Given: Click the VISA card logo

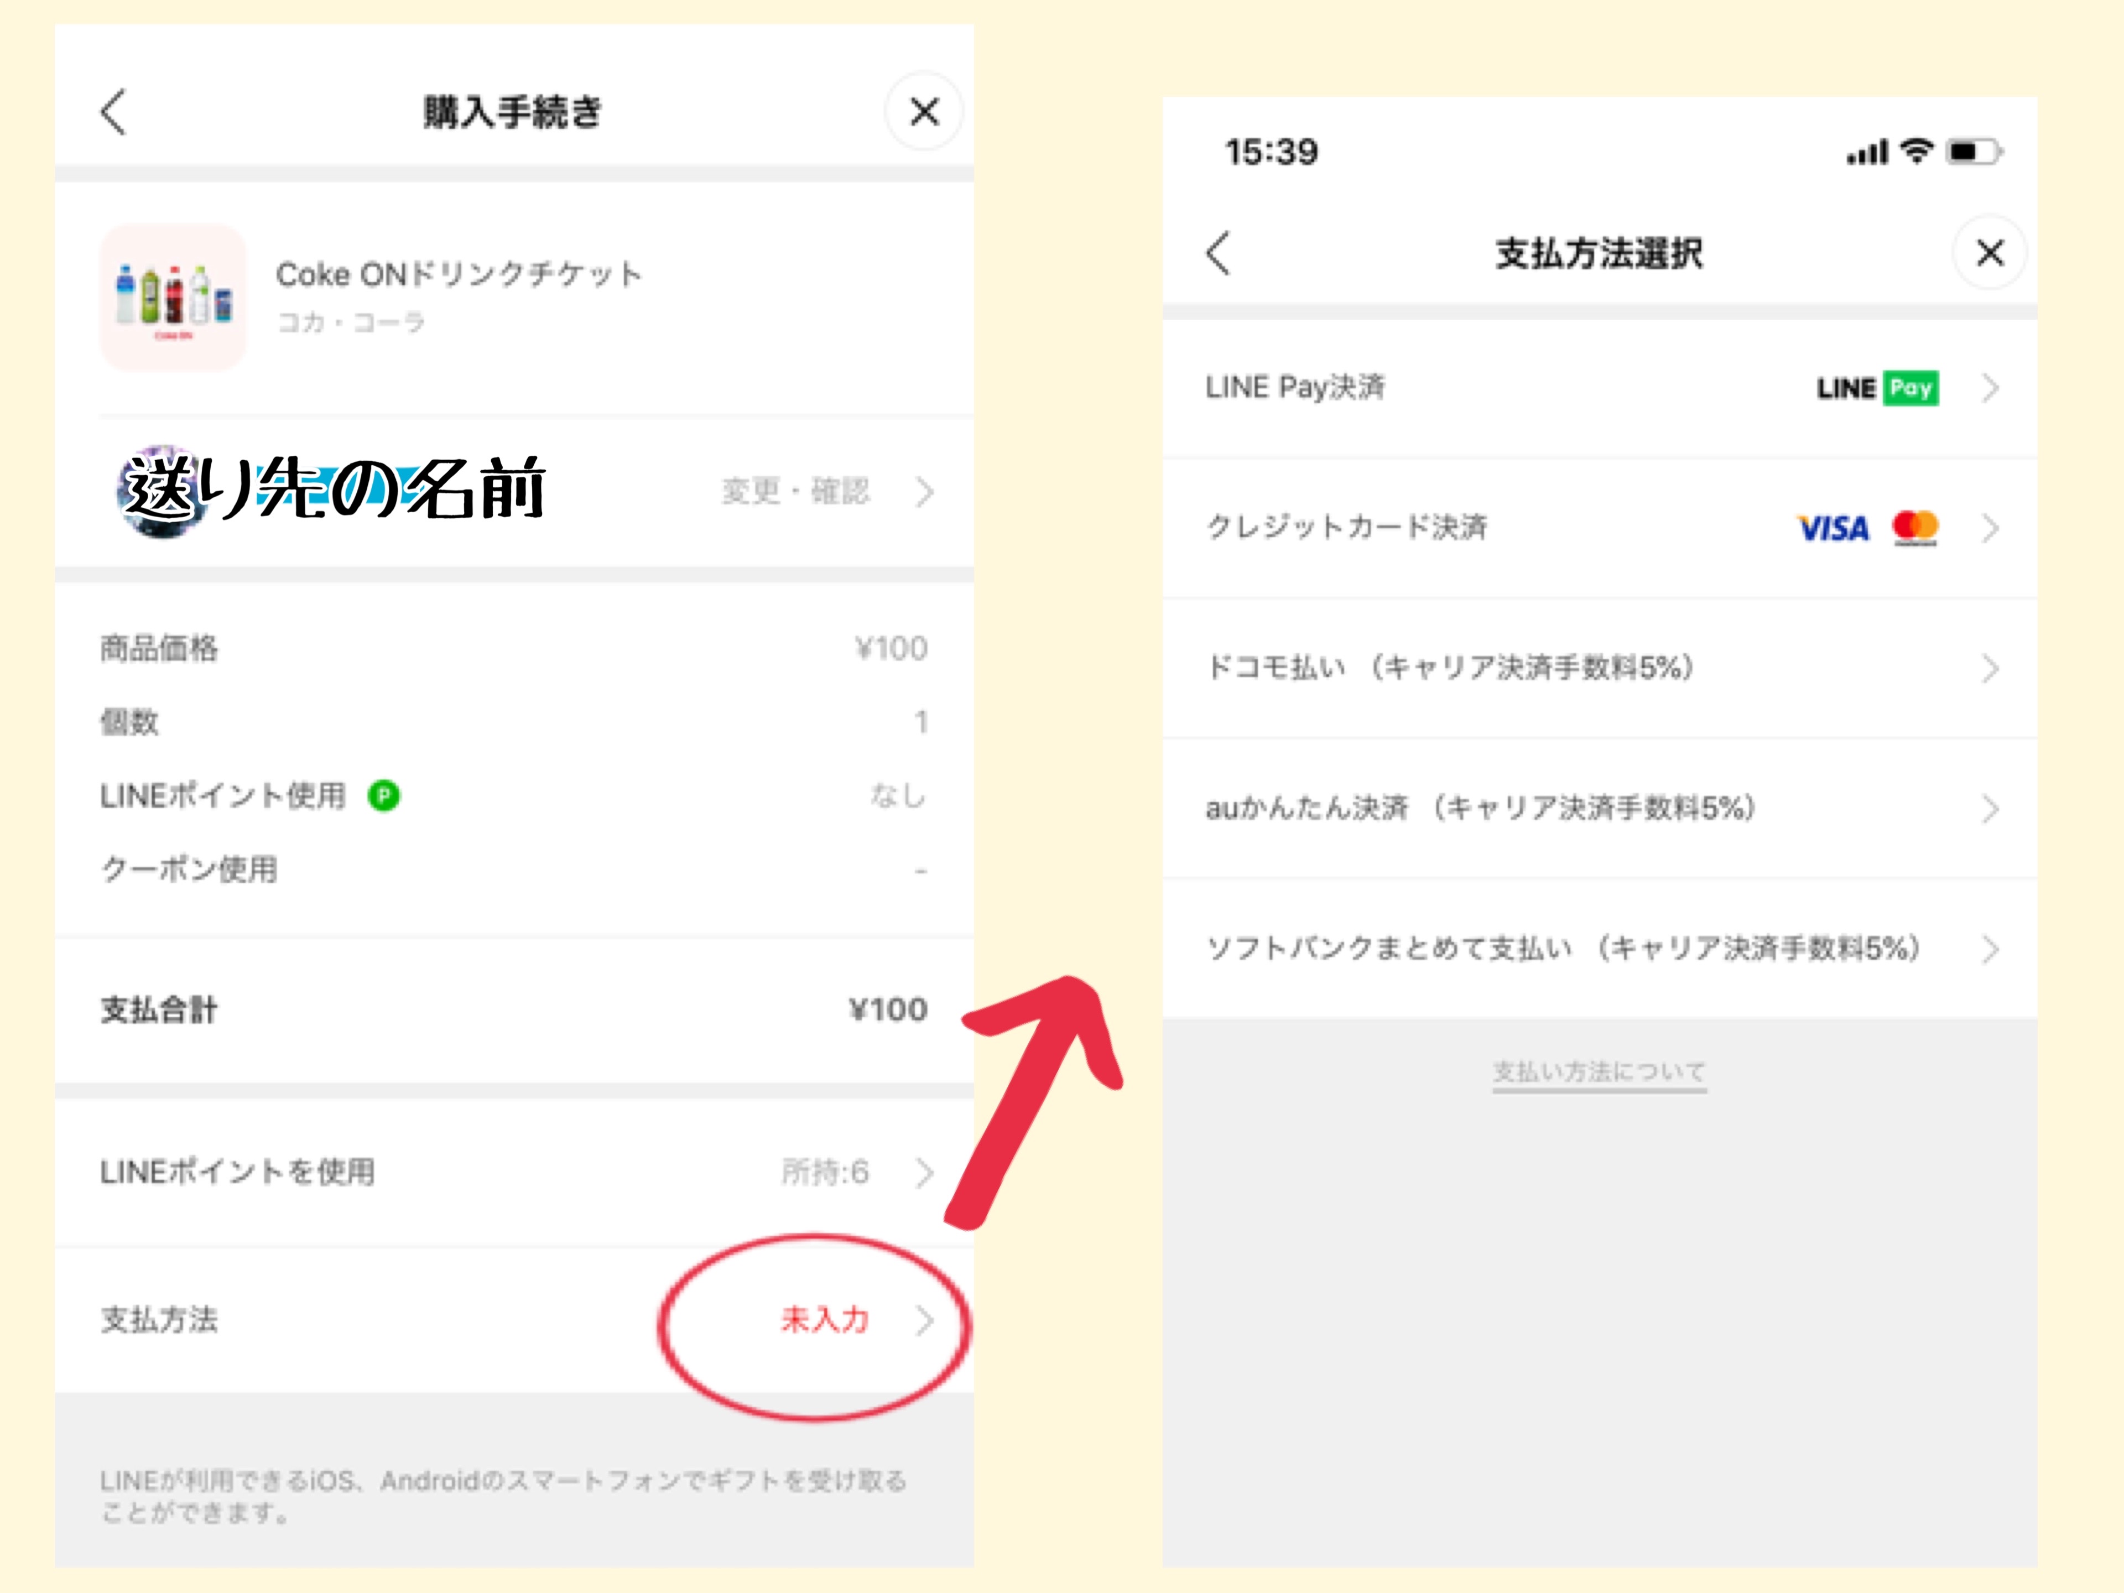Looking at the screenshot, I should (x=1832, y=528).
